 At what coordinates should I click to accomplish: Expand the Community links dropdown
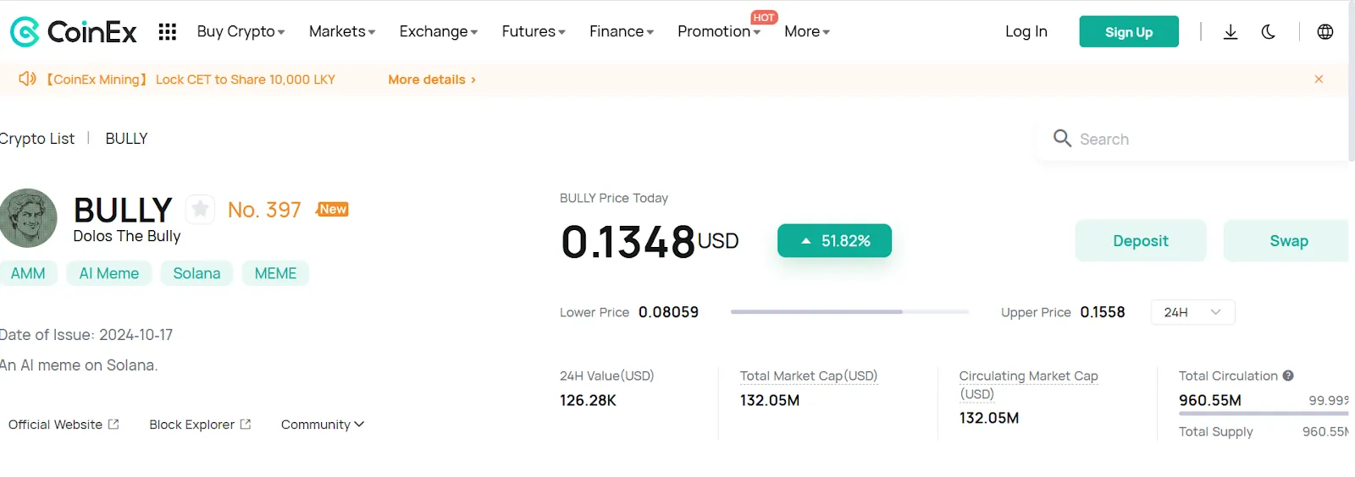tap(323, 425)
